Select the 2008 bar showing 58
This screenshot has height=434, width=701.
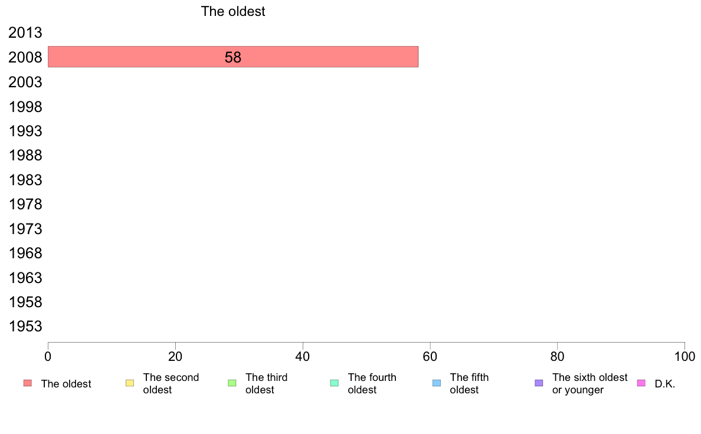click(x=233, y=57)
